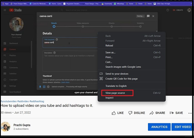Choose View page source from context menu
Screen dimensions: 194x138
point(115,93)
